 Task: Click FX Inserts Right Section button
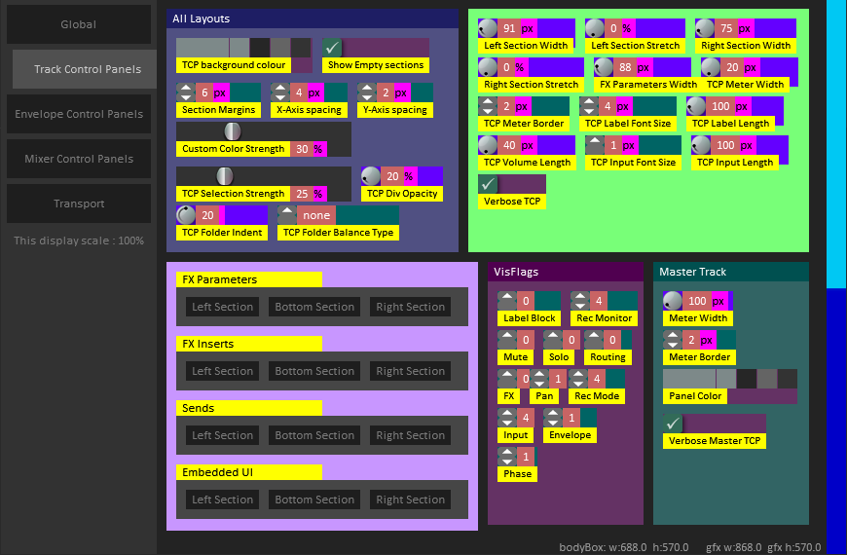click(x=411, y=371)
